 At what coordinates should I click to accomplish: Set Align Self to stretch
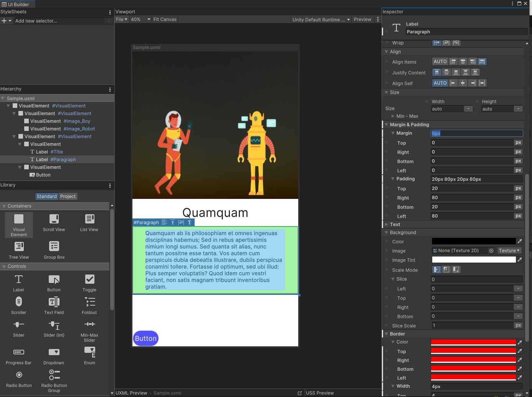[x=482, y=83]
